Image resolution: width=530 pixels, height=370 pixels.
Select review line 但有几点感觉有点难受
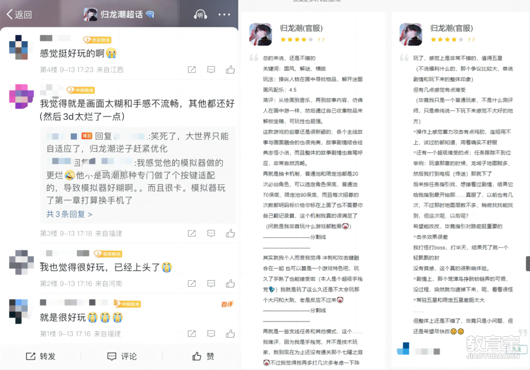point(439,90)
